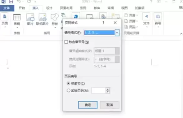Switch to the 页面布局 tab
Screen dimensions: 183x118
tap(66, 8)
